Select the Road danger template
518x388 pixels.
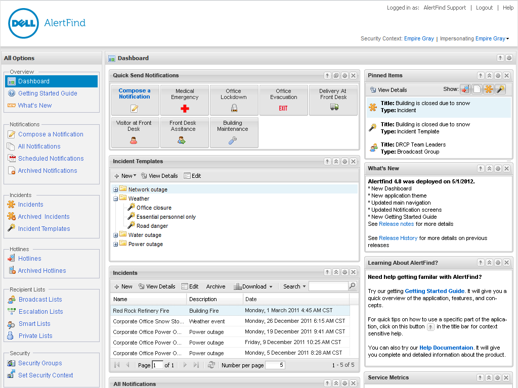click(x=152, y=226)
